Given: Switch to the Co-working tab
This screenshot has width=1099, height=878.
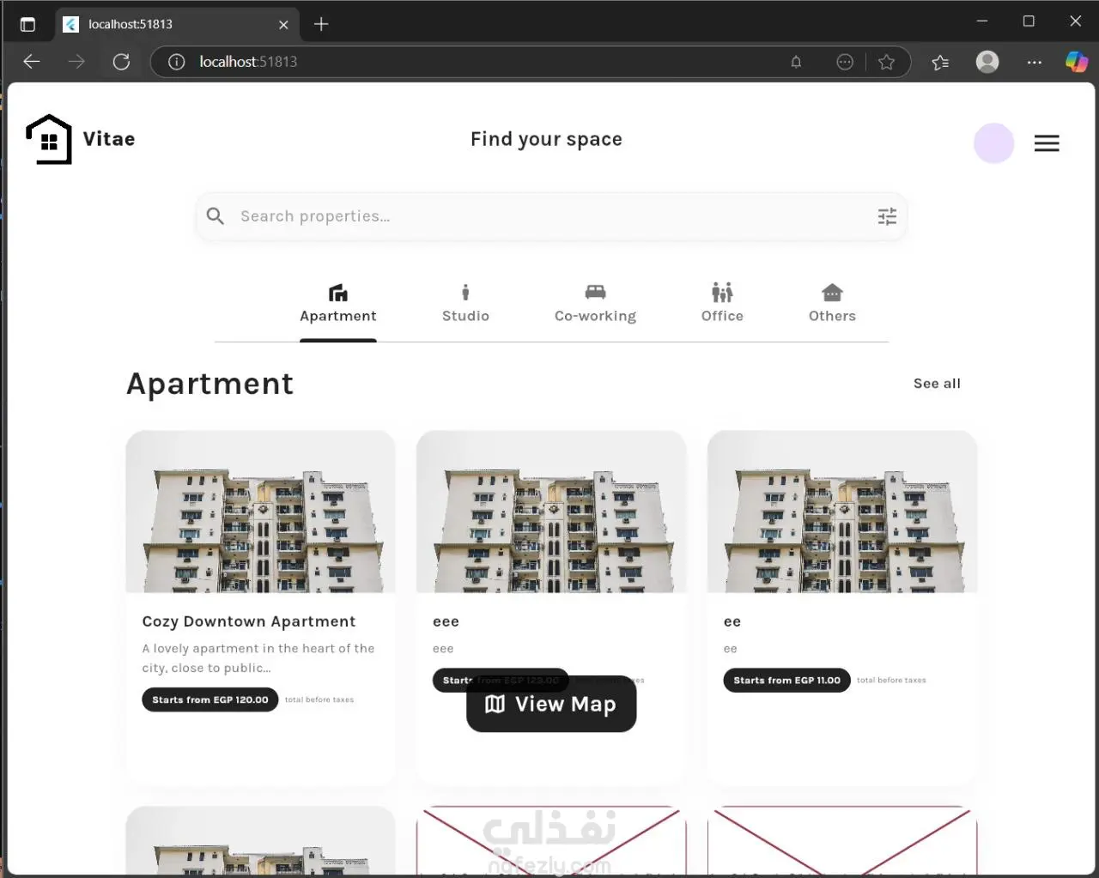Looking at the screenshot, I should 595,304.
